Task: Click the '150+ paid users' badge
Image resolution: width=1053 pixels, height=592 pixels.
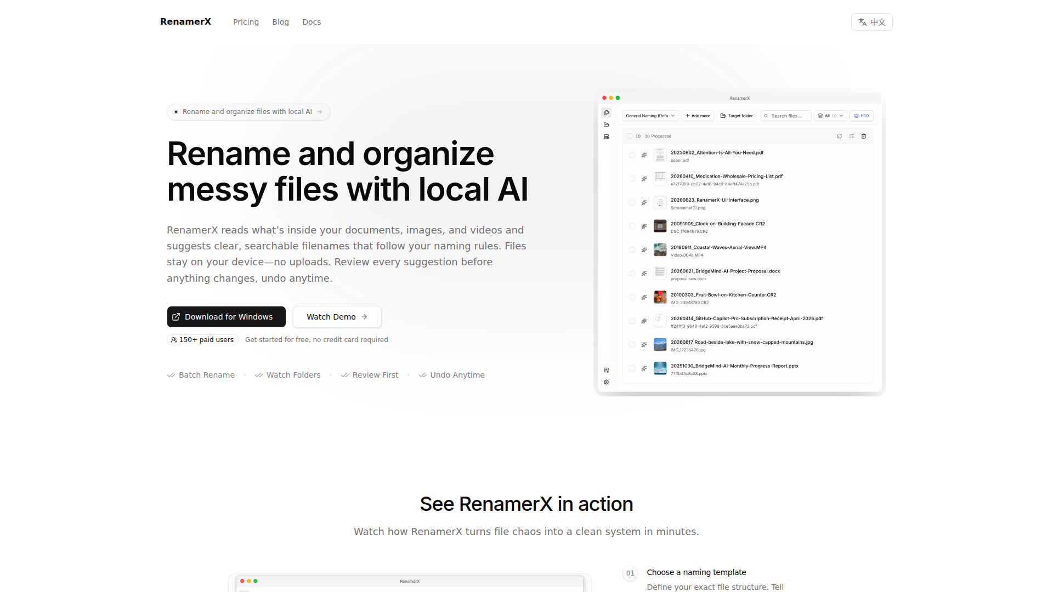Action: (x=202, y=340)
